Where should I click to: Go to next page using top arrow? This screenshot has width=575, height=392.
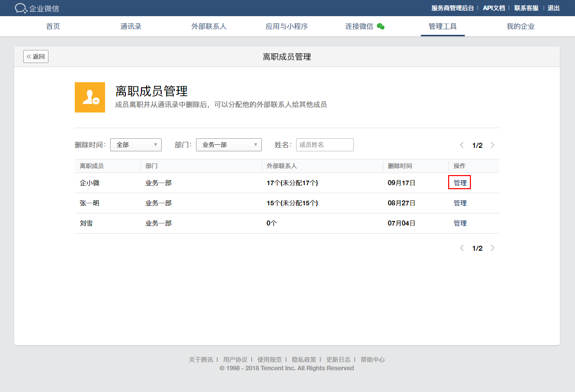click(493, 145)
